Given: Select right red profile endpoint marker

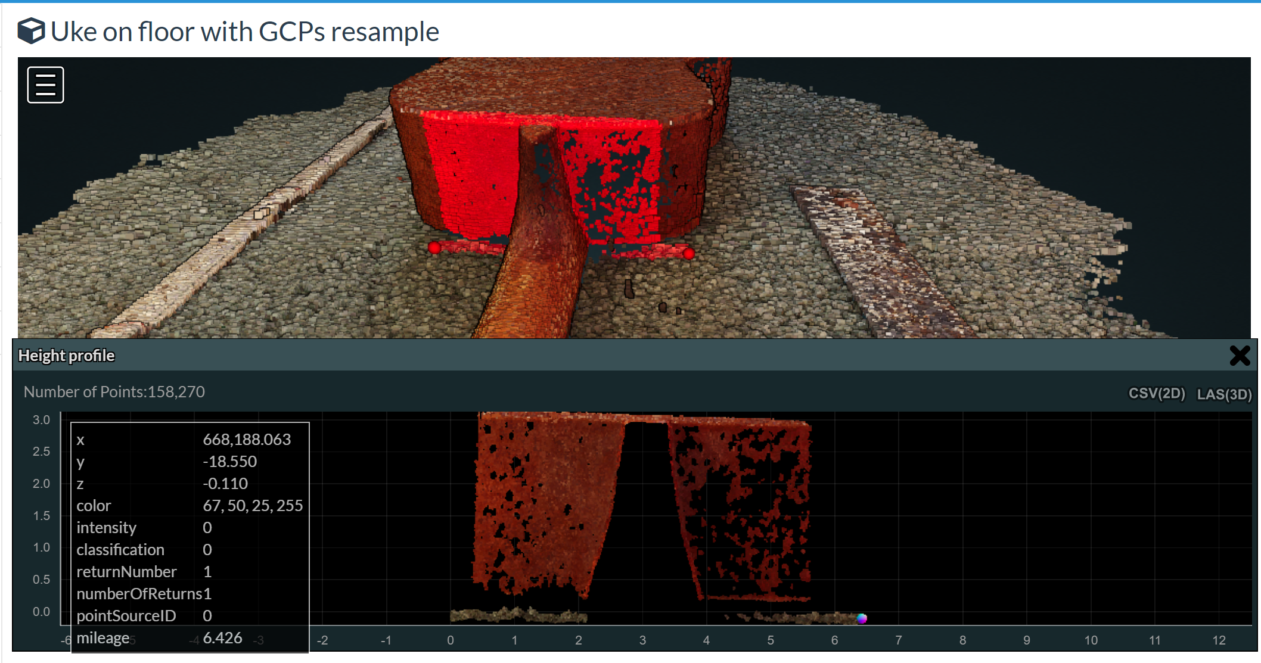Looking at the screenshot, I should pos(689,254).
